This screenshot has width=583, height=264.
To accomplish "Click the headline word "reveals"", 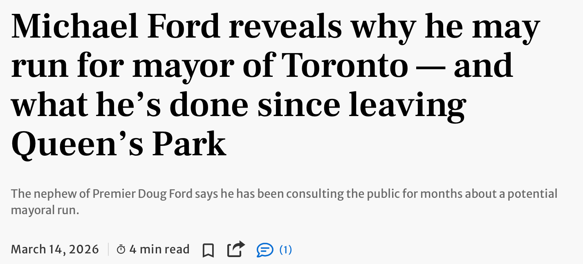I will tap(285, 27).
